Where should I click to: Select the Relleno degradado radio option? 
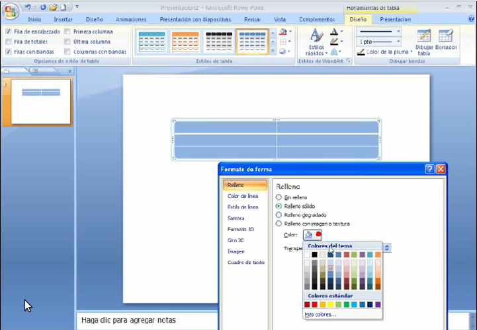[x=279, y=214]
